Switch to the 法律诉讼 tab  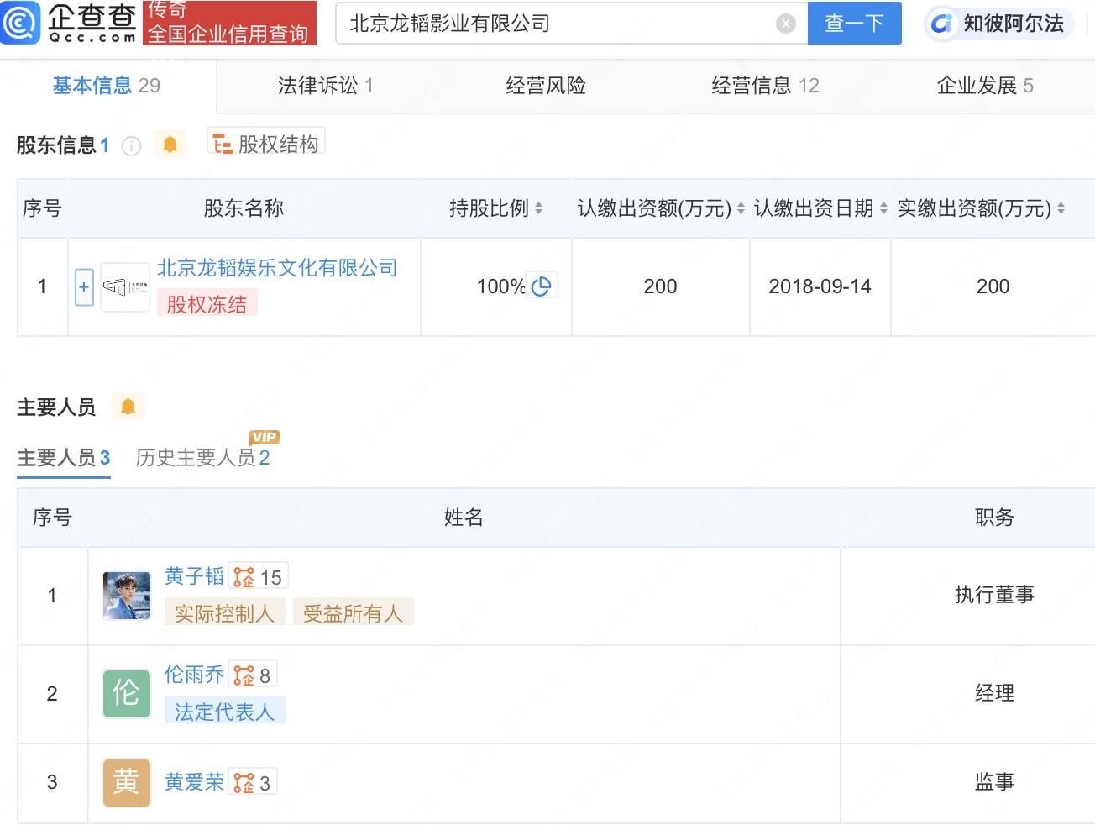point(326,86)
